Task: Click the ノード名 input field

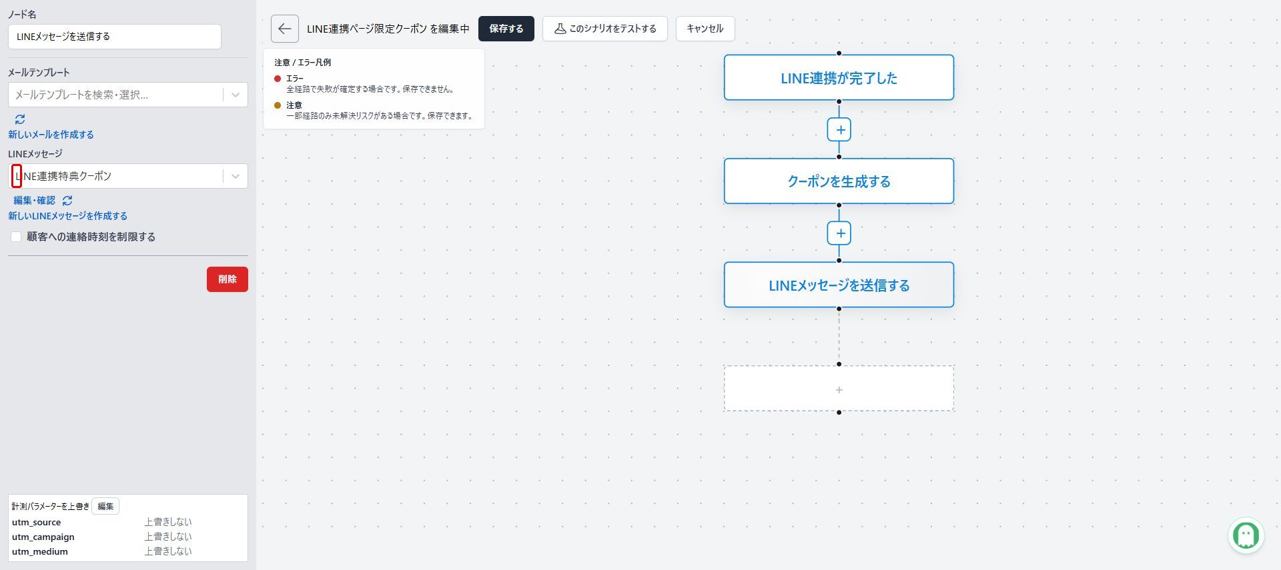Action: (115, 37)
